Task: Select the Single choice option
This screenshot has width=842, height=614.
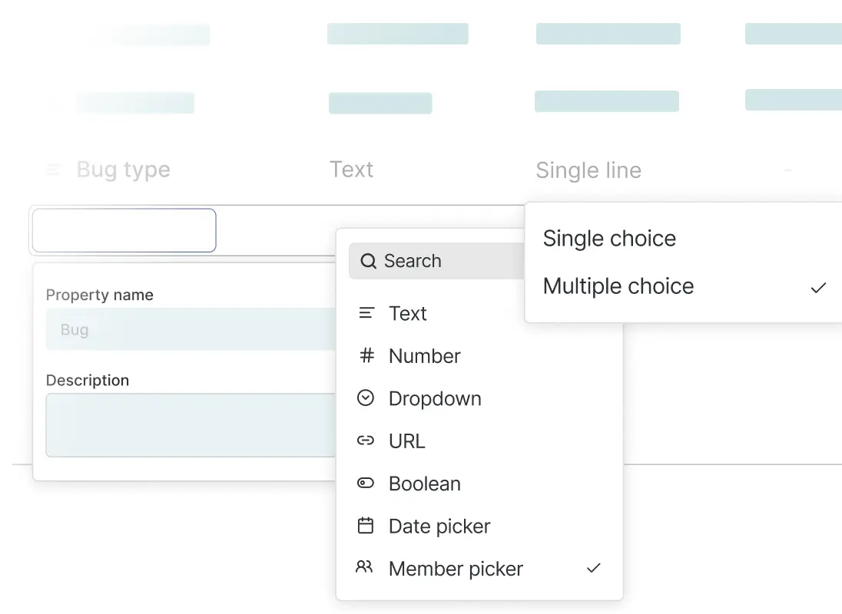Action: [609, 239]
